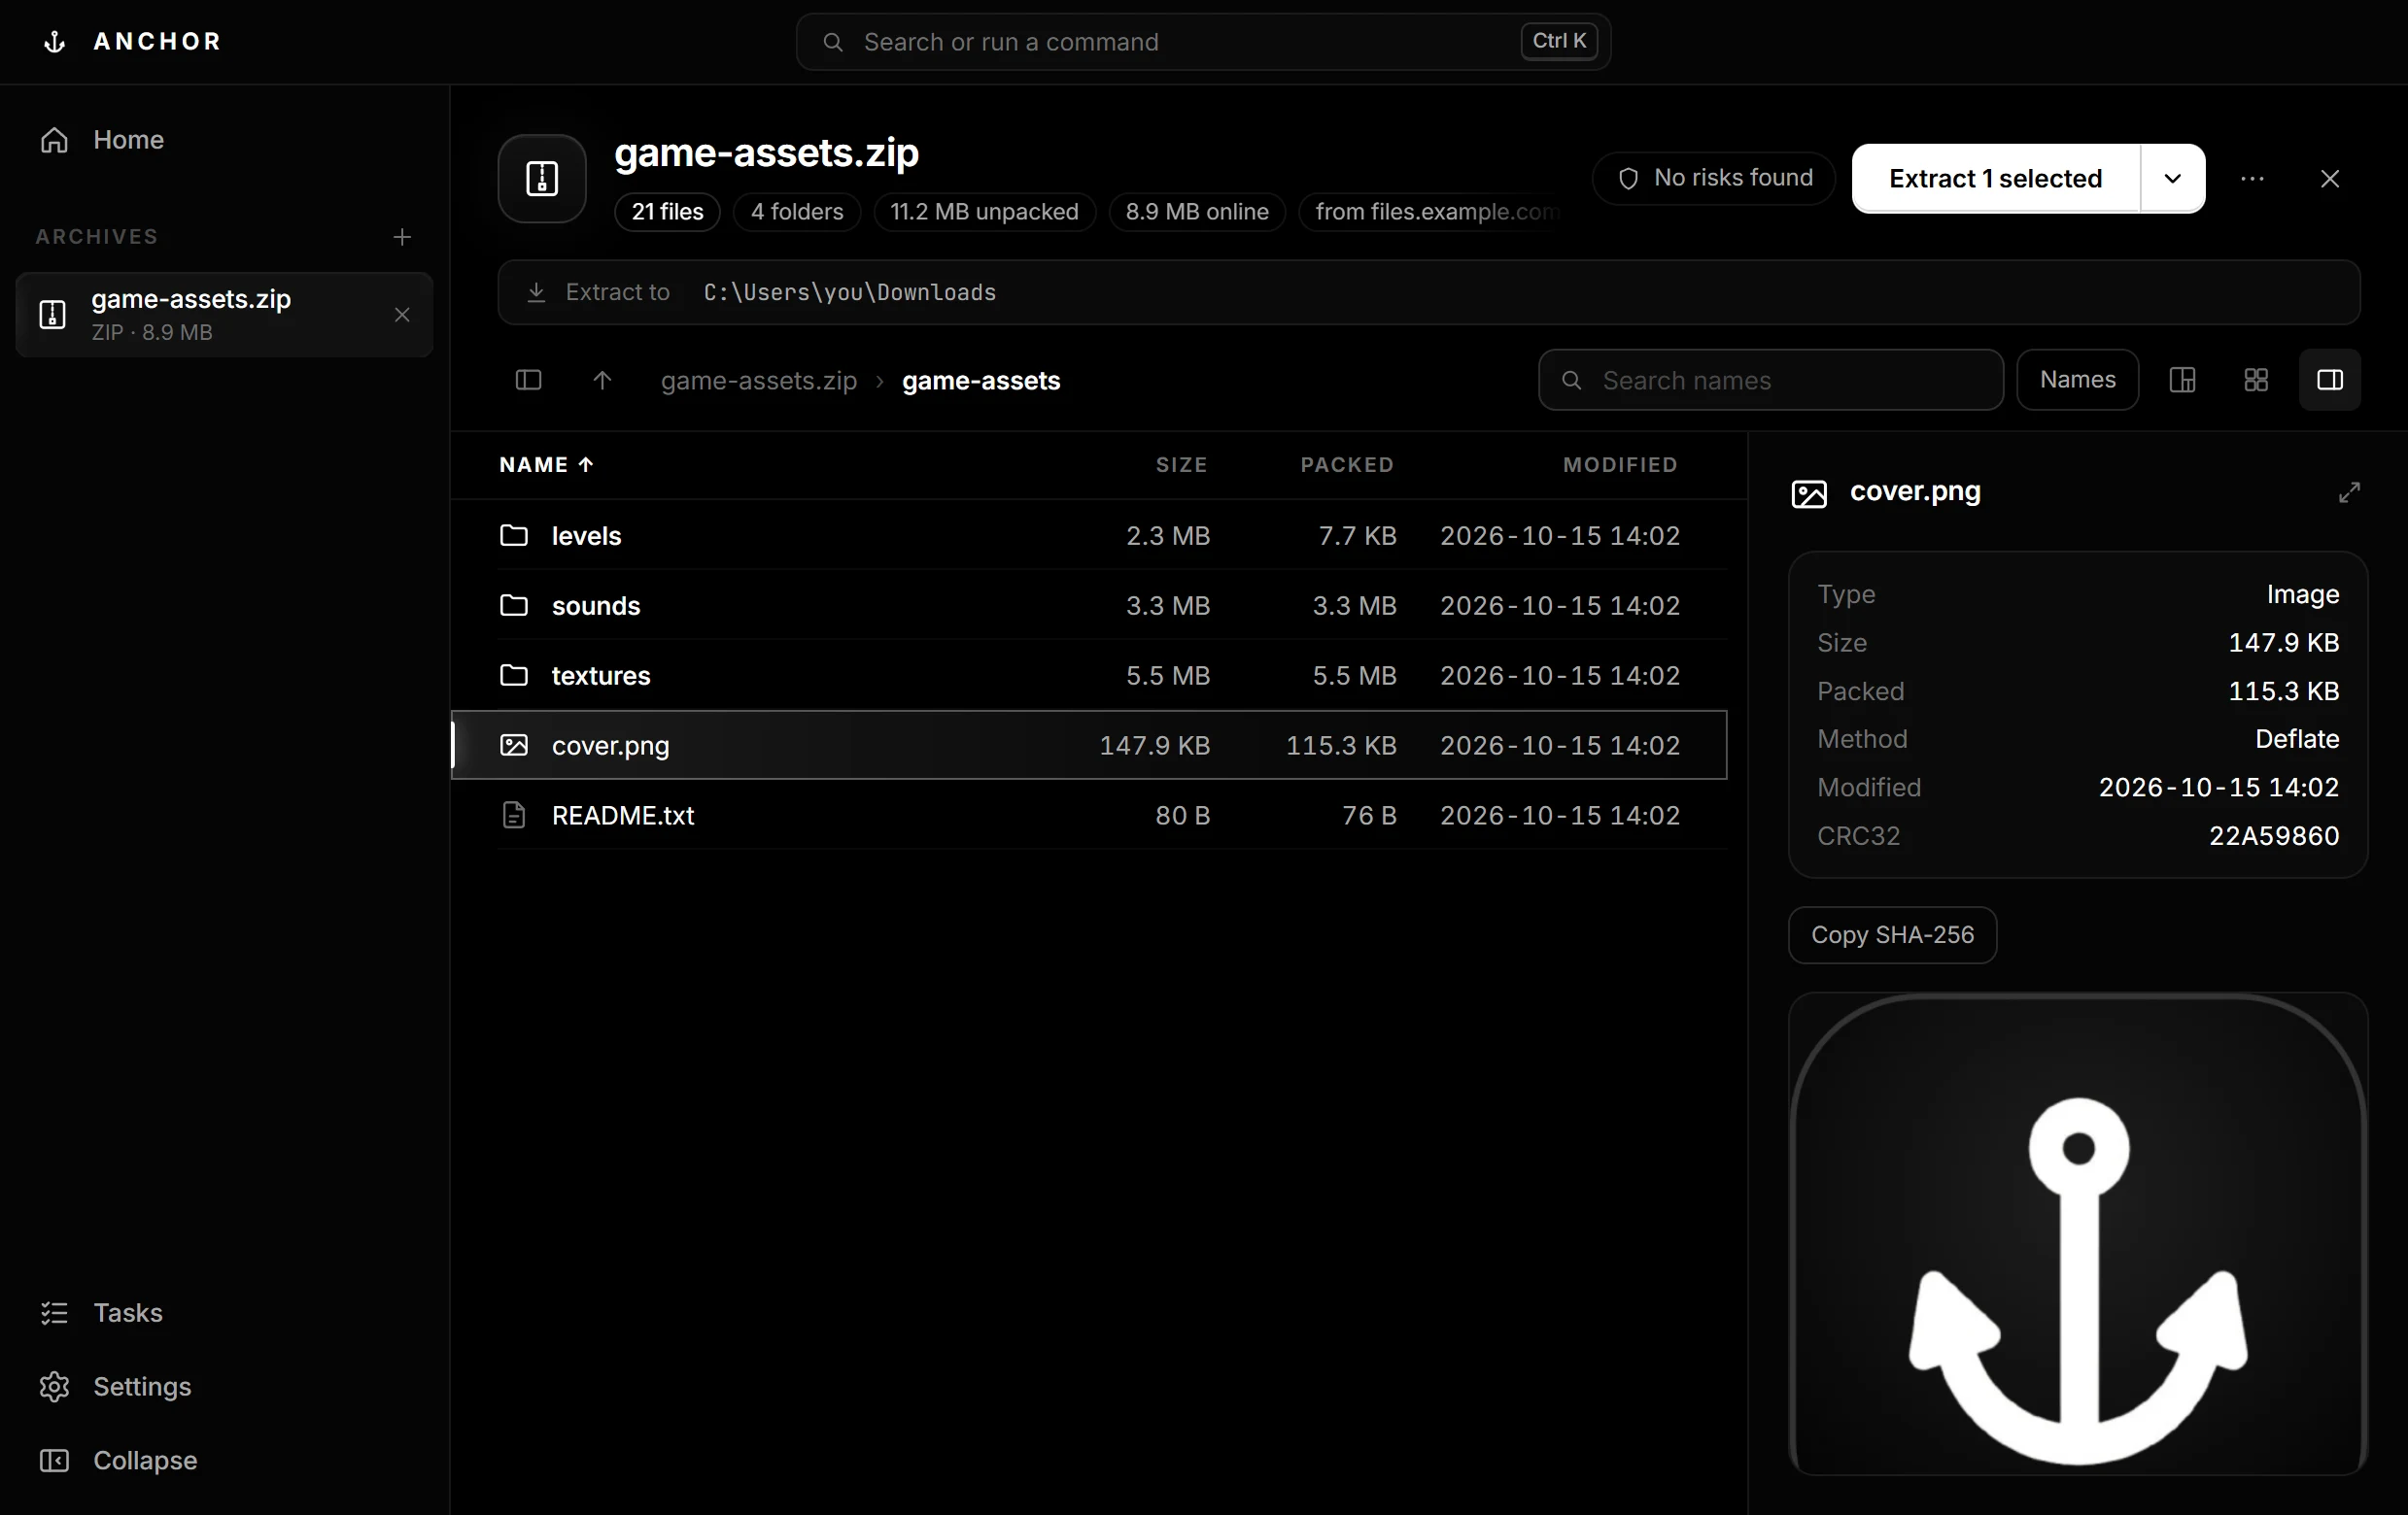Screen dimensions: 2408x1515
Task: Toggle the folder tree panel icon
Action: point(528,380)
